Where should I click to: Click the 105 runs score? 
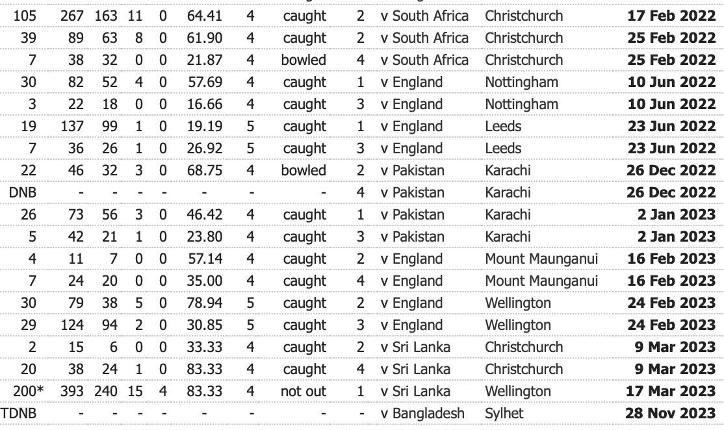(27, 16)
